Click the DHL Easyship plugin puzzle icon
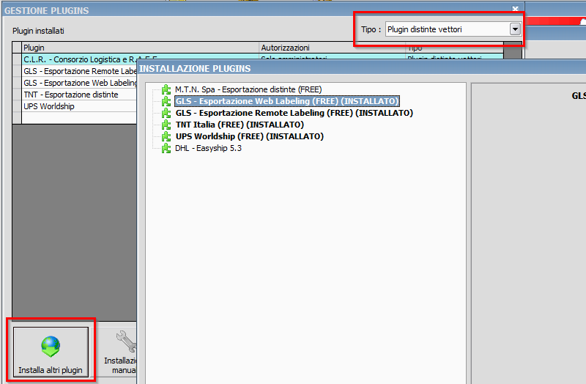The image size is (586, 384). click(x=166, y=148)
